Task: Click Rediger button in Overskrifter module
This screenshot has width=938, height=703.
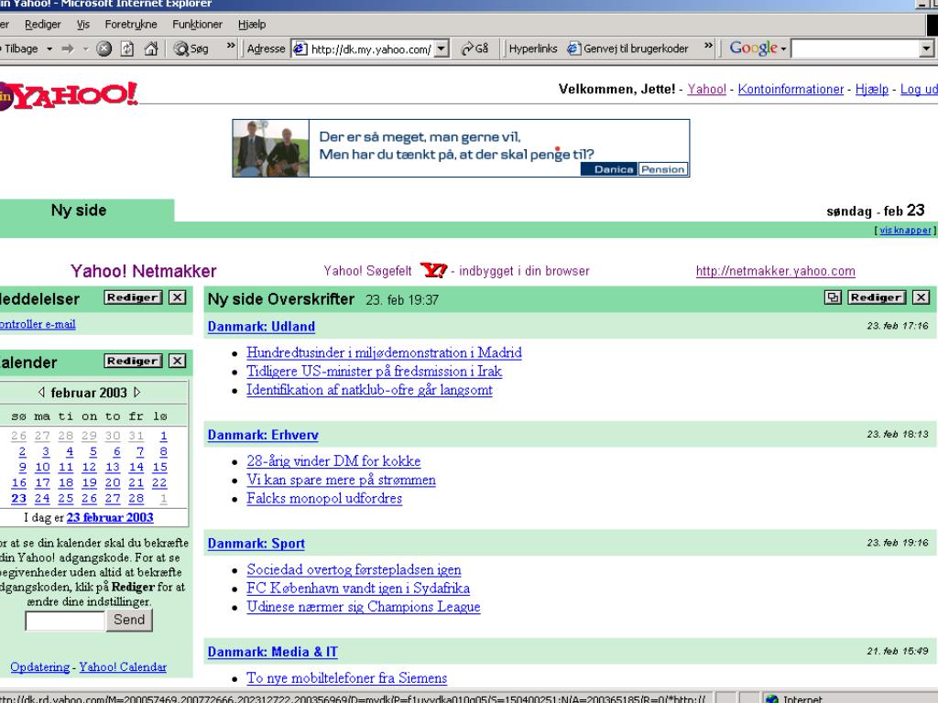Action: click(x=877, y=297)
